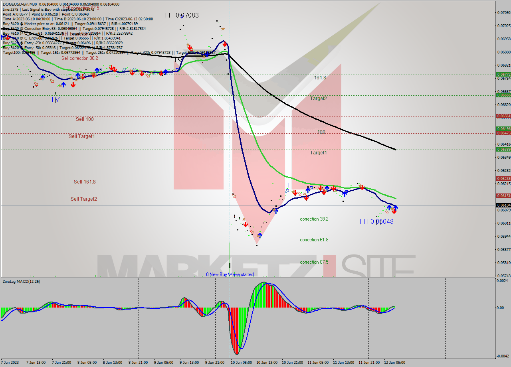Viewport: 511px width, 367px height.
Task: Select the 'correction 61.8' label
Action: [x=314, y=240]
